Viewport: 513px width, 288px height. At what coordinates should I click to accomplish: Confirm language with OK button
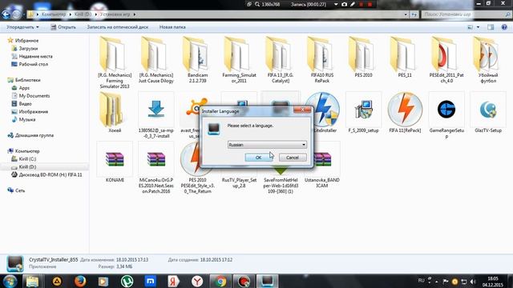point(258,158)
